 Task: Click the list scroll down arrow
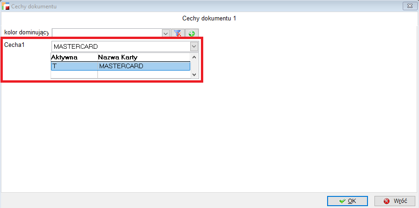tap(194, 75)
